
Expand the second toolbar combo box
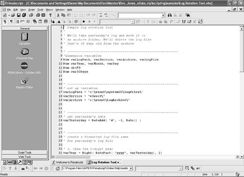(x=133, y=22)
